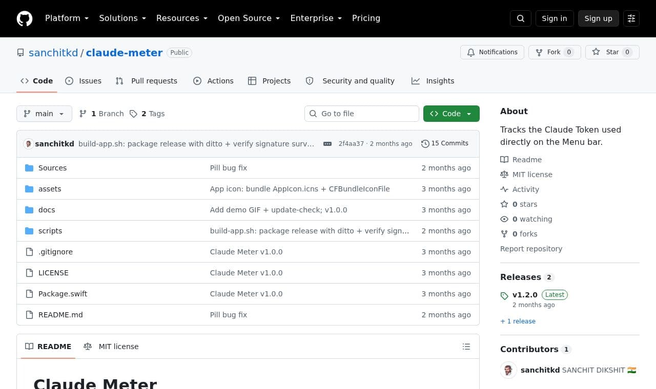Click the docs folder icon
Screen dimensions: 656x389
(x=29, y=210)
